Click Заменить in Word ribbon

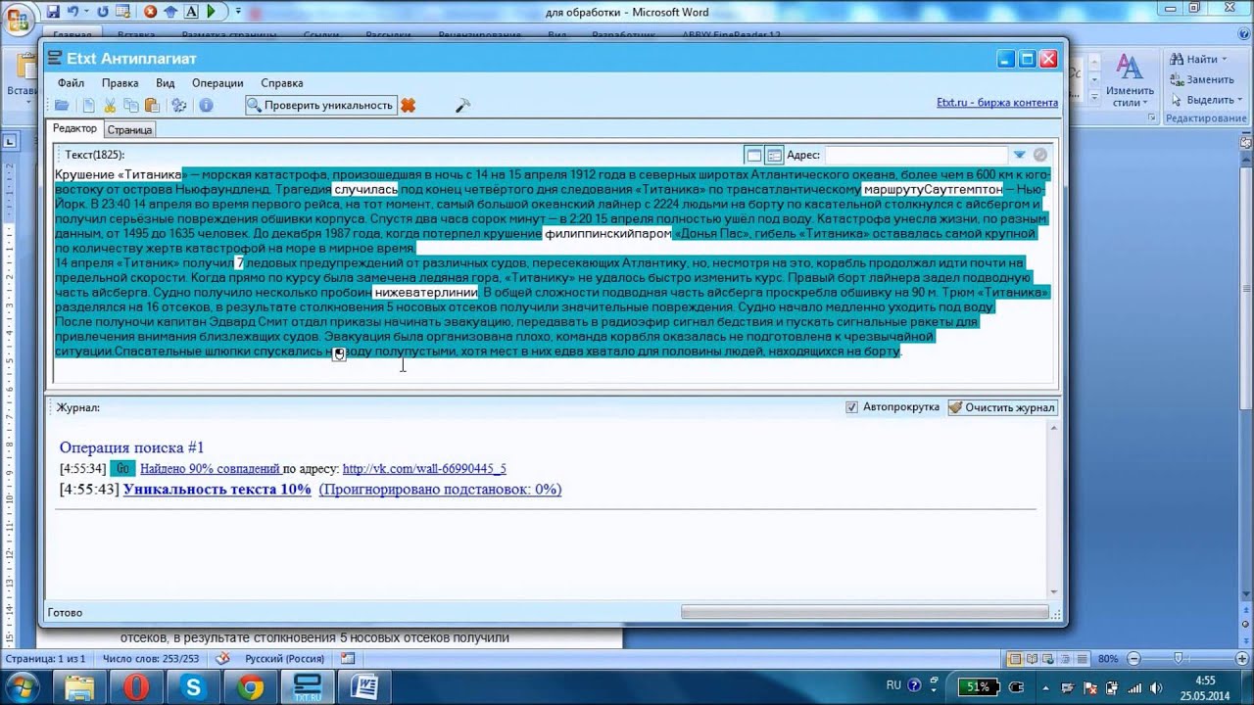[x=1201, y=79]
